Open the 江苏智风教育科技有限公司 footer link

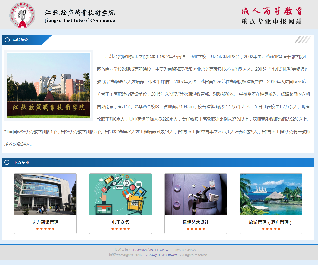150,250
